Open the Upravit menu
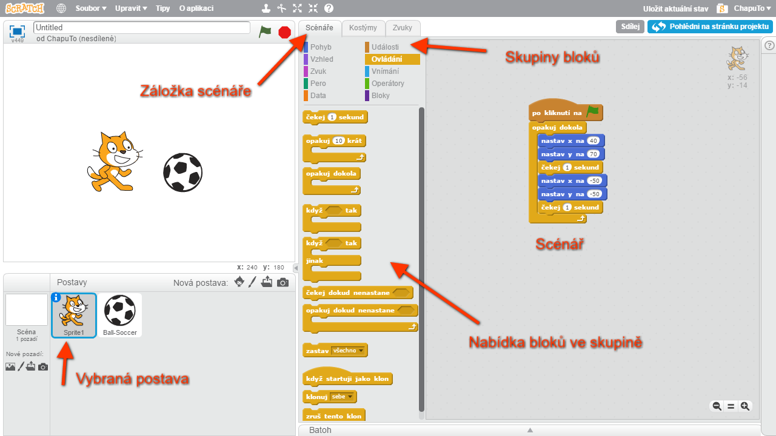Screen dimensions: 776x436 click(x=132, y=8)
